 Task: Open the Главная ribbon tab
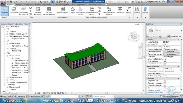(x=10, y=5)
